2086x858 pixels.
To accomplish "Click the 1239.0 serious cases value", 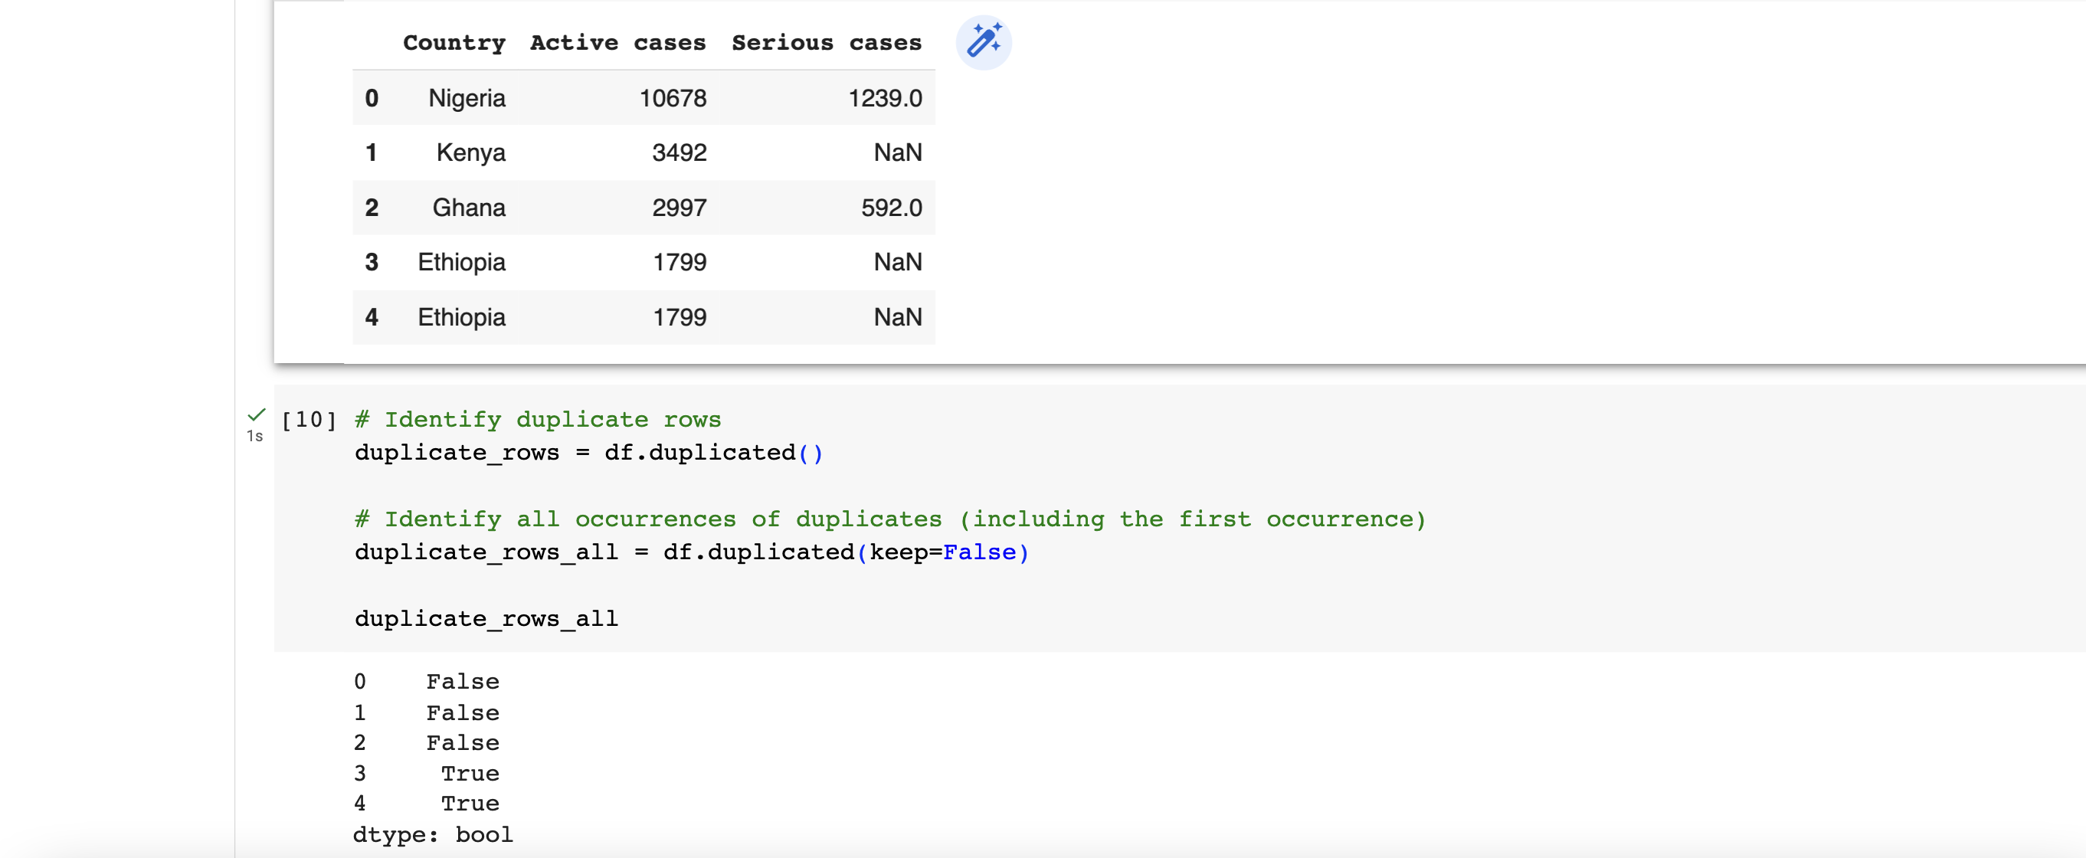I will [x=885, y=98].
